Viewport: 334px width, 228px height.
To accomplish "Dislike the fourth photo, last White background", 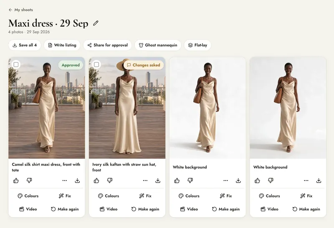I will pyautogui.click(x=271, y=180).
